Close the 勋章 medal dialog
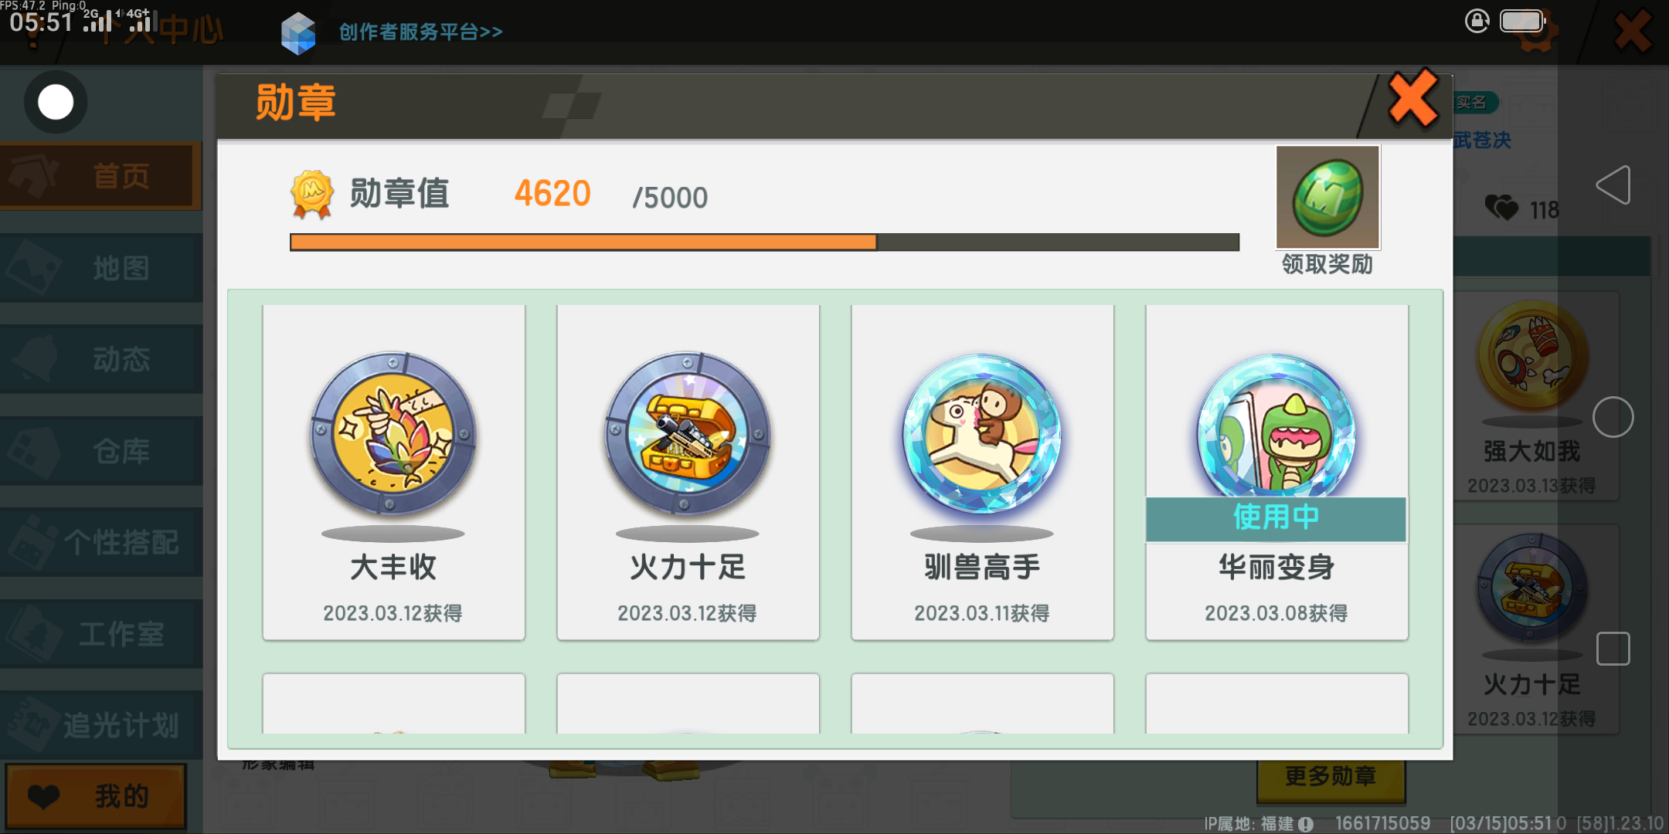 tap(1413, 99)
